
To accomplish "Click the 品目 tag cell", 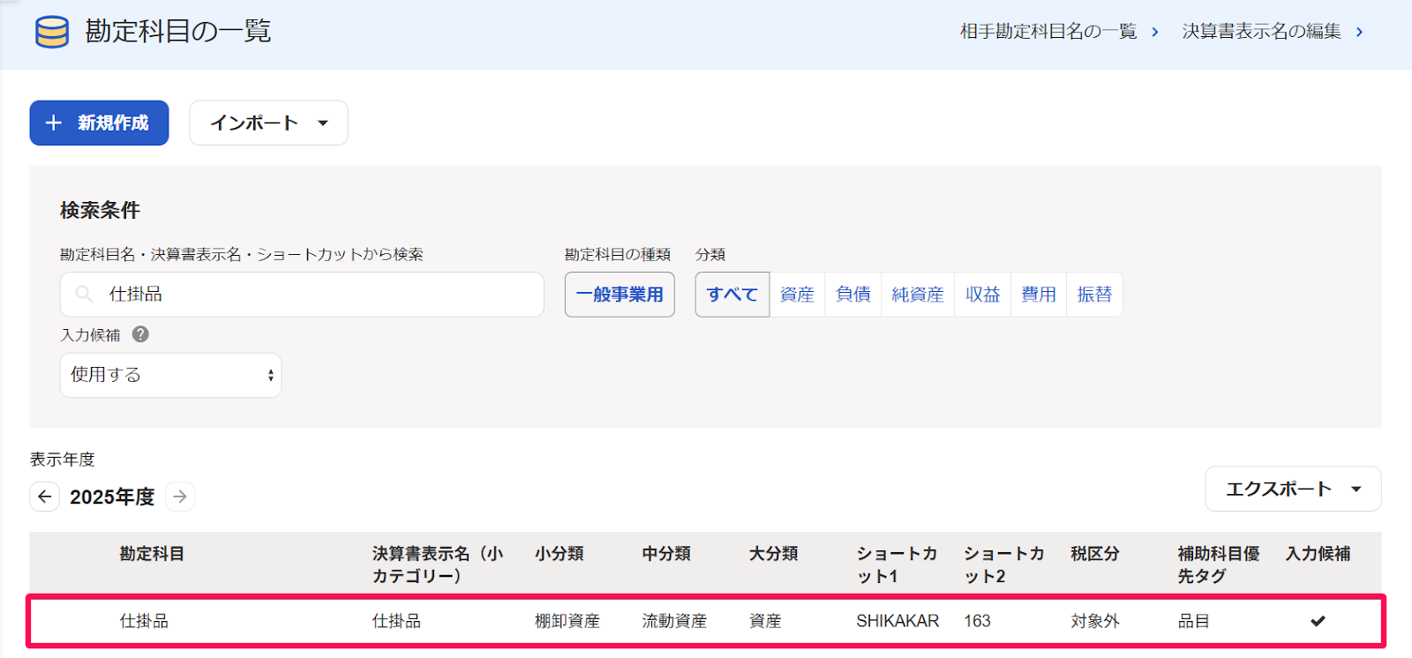I will [x=1194, y=621].
